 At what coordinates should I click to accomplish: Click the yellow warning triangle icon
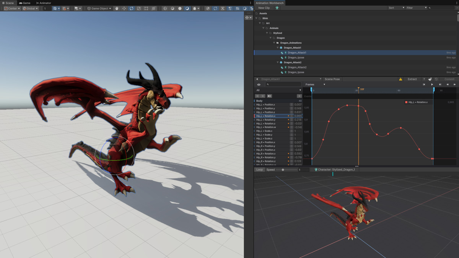tap(400, 79)
